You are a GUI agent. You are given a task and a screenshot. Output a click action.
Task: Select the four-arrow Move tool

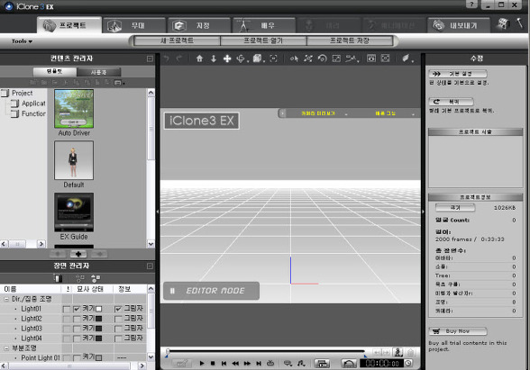(227, 59)
